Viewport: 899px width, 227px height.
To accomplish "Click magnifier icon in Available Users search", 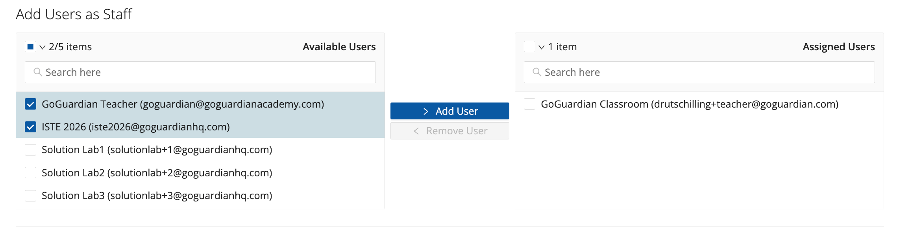I will pyautogui.click(x=38, y=72).
